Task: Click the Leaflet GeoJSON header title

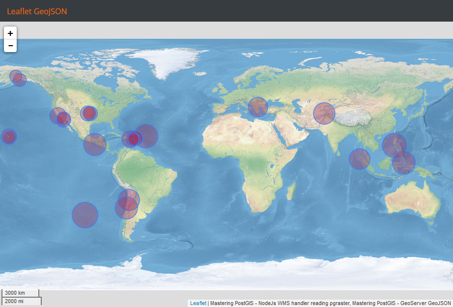Action: point(37,11)
